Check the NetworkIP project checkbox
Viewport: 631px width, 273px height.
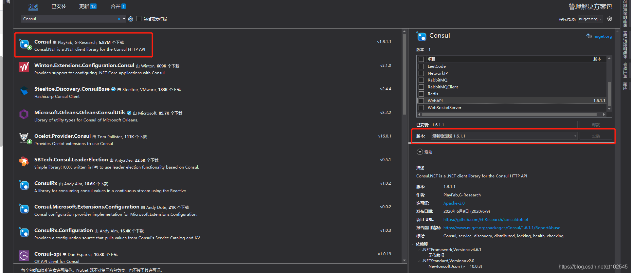tap(421, 73)
